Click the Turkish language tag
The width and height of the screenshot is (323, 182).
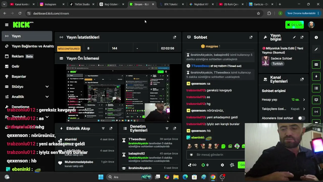pos(278,64)
